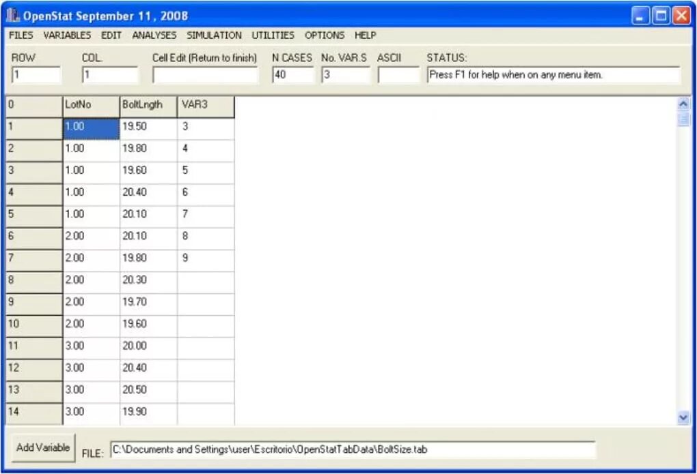The width and height of the screenshot is (697, 474).
Task: Open the VARIABLES menu
Action: (67, 35)
